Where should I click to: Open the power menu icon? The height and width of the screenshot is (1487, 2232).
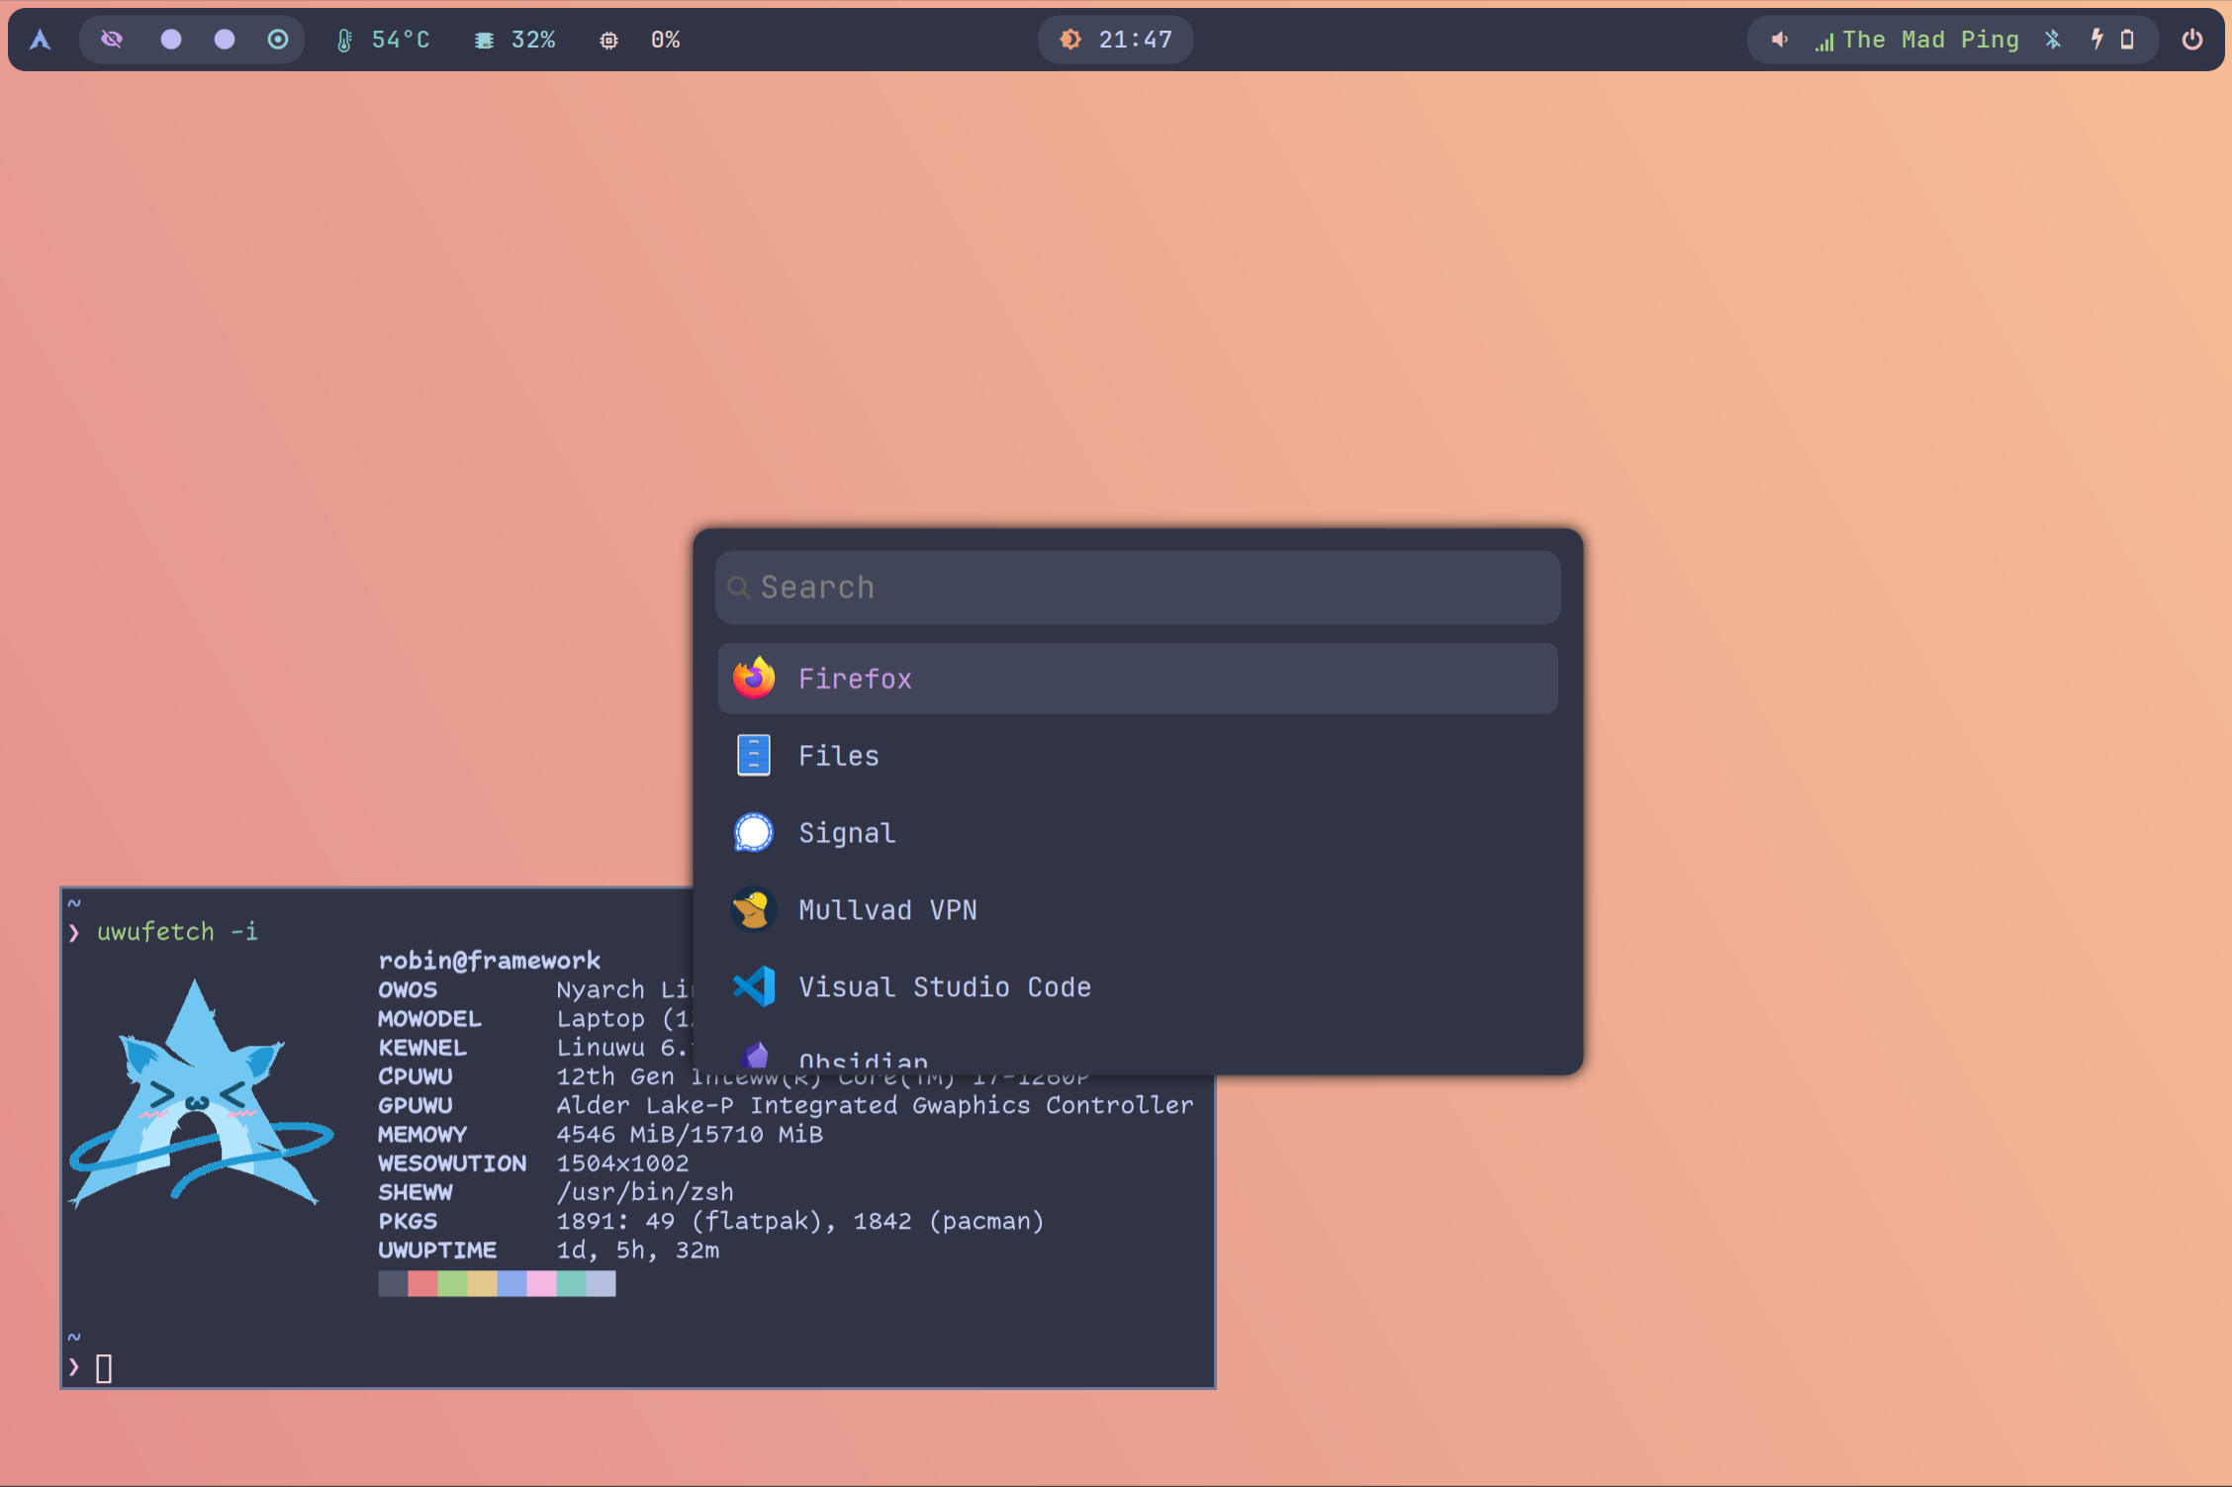[2191, 40]
